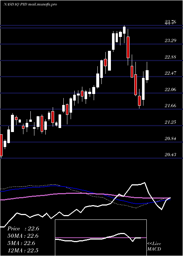Click inside the MACD inset chart box

click(x=101, y=238)
